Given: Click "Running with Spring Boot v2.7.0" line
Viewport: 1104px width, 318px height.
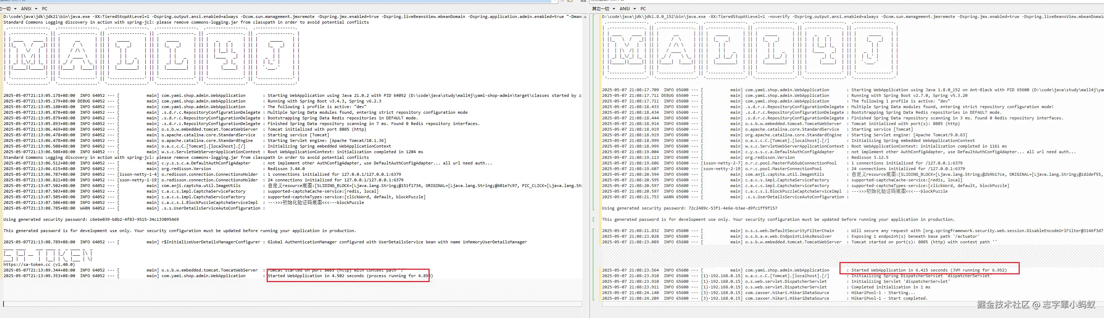Looking at the screenshot, I should pos(785,95).
